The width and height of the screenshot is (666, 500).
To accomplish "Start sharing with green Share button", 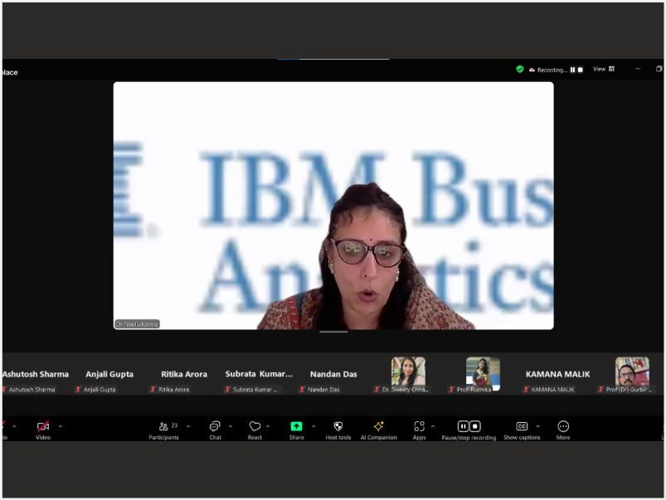I will tap(296, 427).
